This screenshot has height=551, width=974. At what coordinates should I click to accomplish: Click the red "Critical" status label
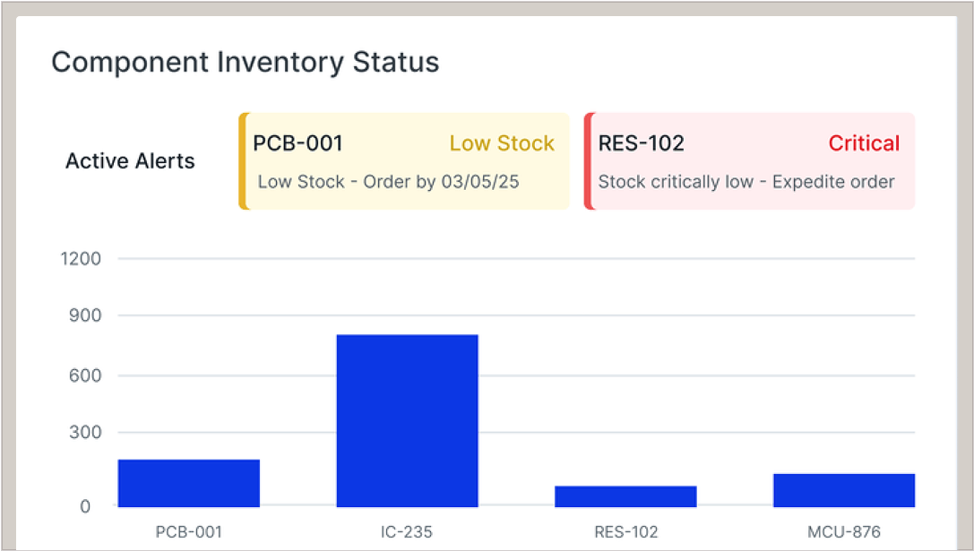[864, 143]
